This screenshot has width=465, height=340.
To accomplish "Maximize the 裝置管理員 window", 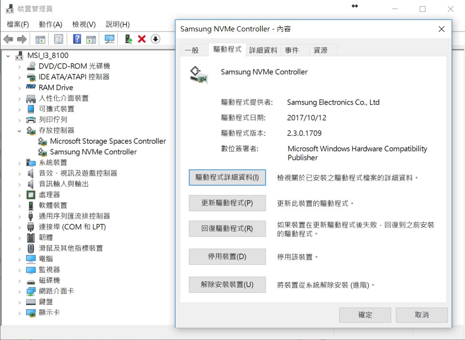I will (x=423, y=9).
